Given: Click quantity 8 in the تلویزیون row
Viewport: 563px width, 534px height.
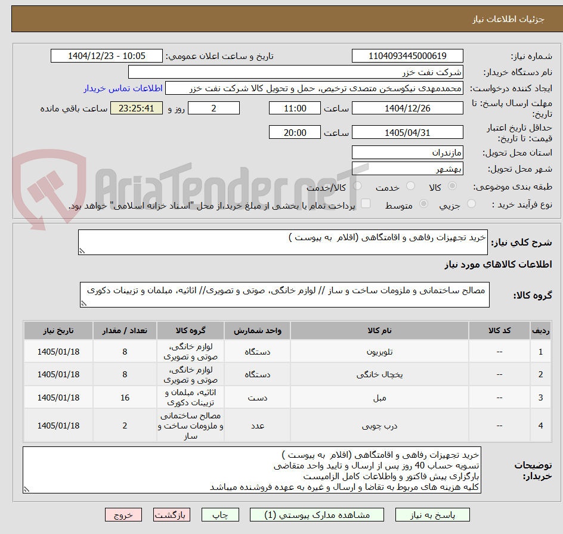Looking at the screenshot, I should [125, 352].
